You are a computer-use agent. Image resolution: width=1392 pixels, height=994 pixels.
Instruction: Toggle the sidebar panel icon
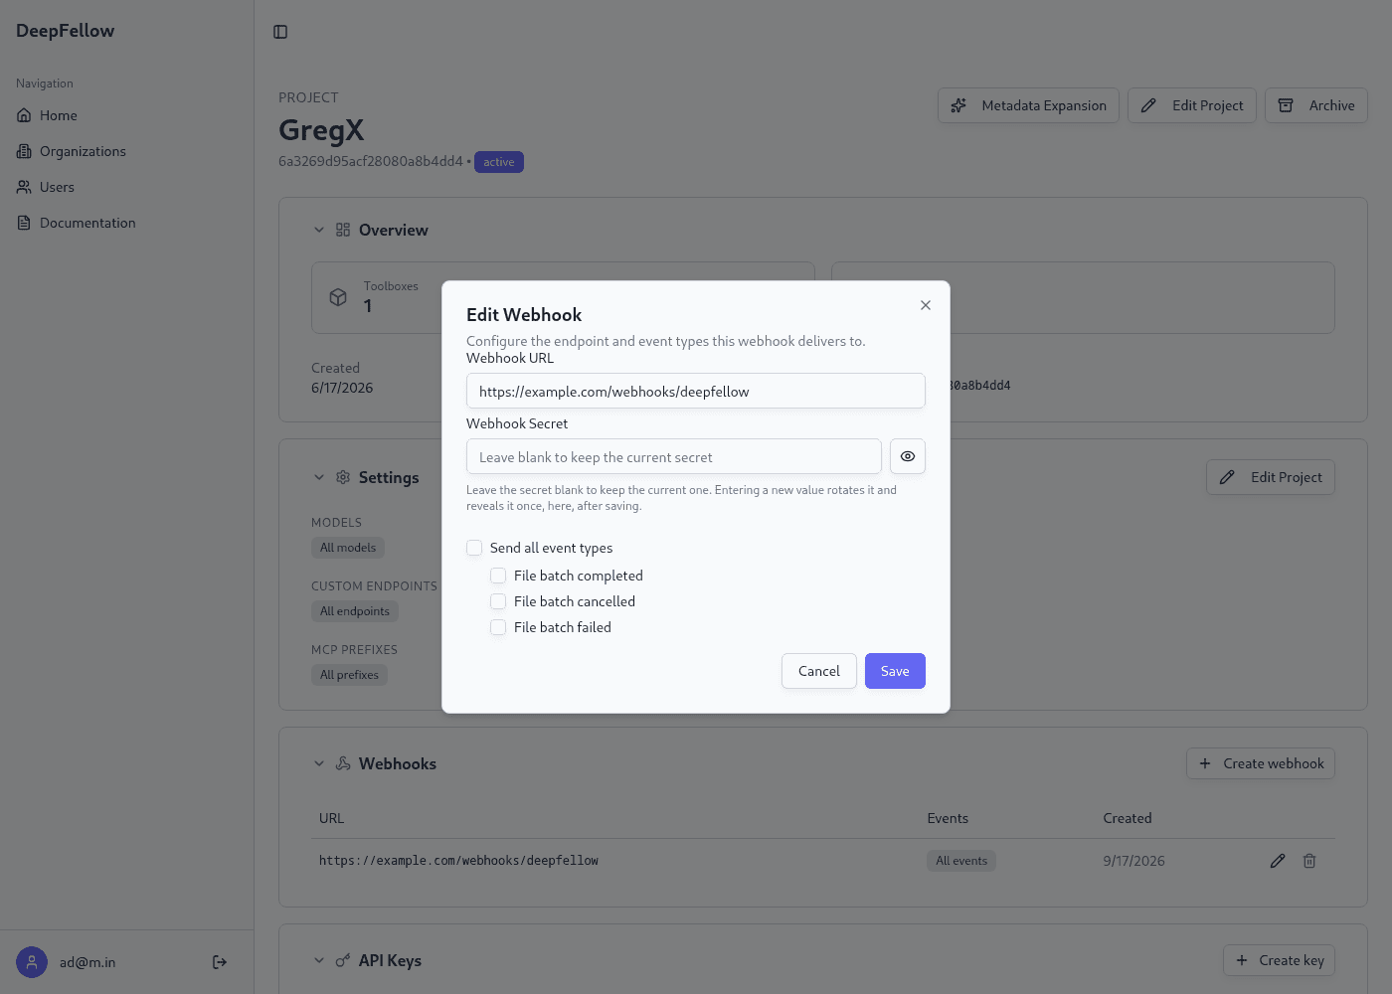pos(280,32)
